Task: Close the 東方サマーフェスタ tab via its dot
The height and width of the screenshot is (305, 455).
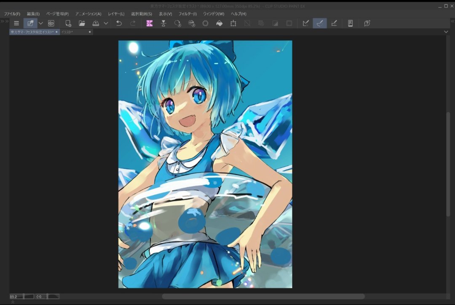Action: pos(56,32)
